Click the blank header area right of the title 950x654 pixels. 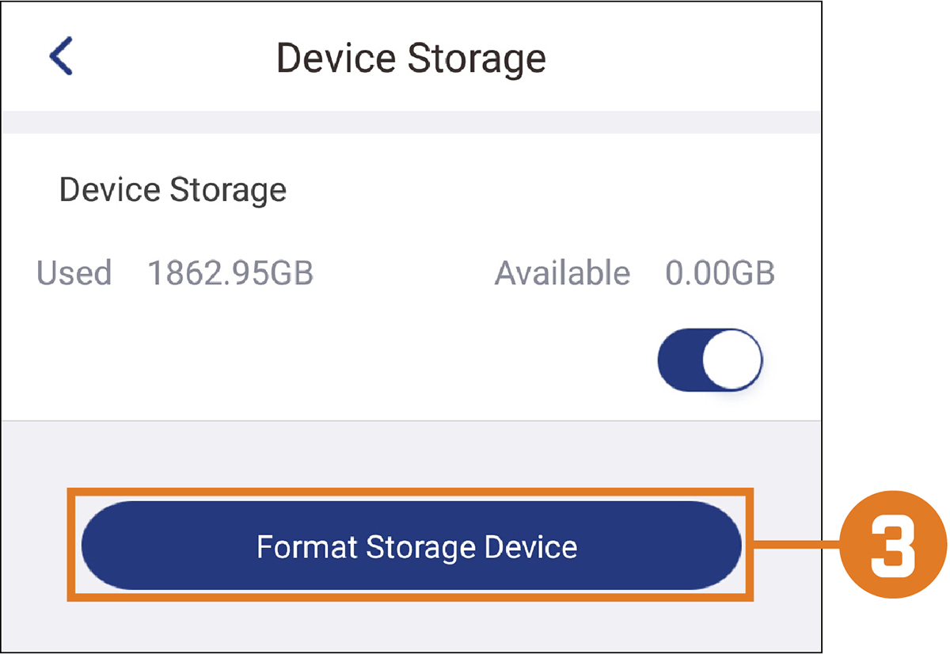coord(681,58)
